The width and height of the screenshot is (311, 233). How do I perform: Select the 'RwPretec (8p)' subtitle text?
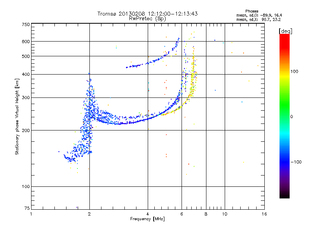coord(147,19)
